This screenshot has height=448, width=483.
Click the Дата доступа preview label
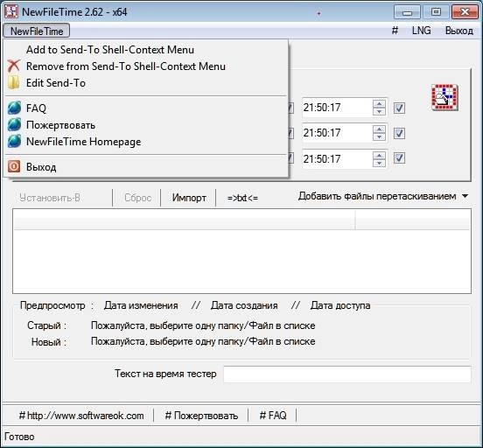click(340, 305)
